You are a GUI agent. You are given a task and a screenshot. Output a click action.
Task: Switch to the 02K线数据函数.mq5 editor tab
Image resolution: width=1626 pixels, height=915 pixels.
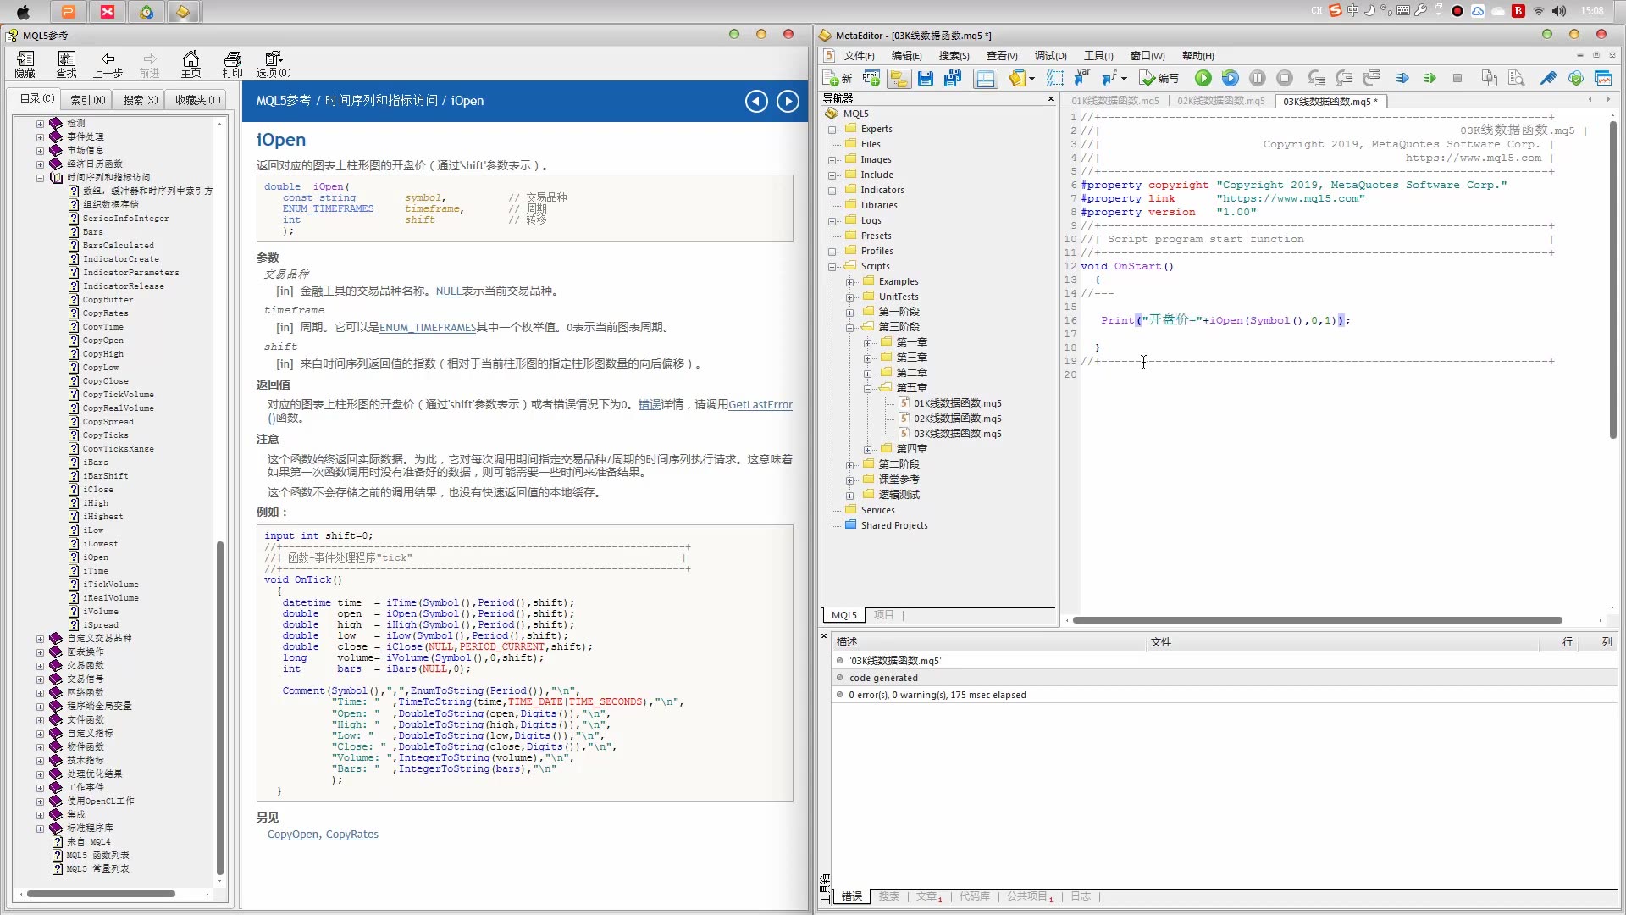(x=1220, y=101)
